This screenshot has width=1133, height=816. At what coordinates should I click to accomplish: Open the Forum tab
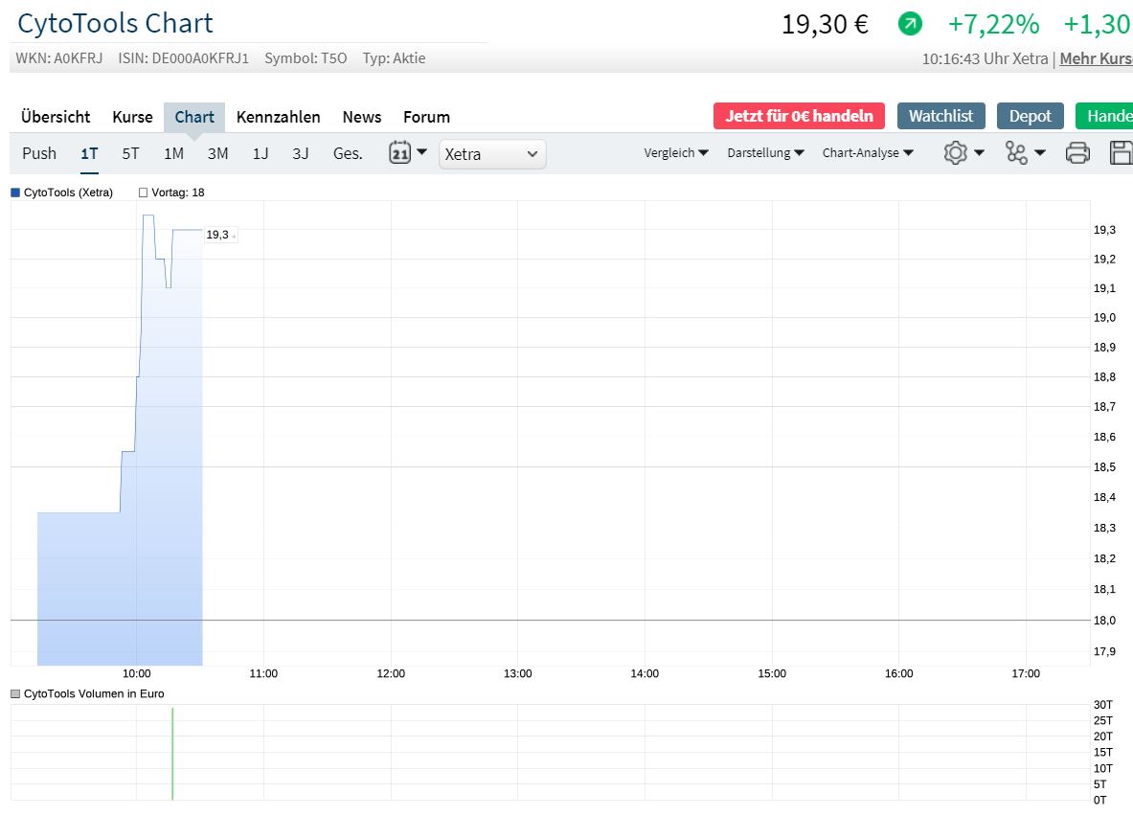(x=426, y=117)
